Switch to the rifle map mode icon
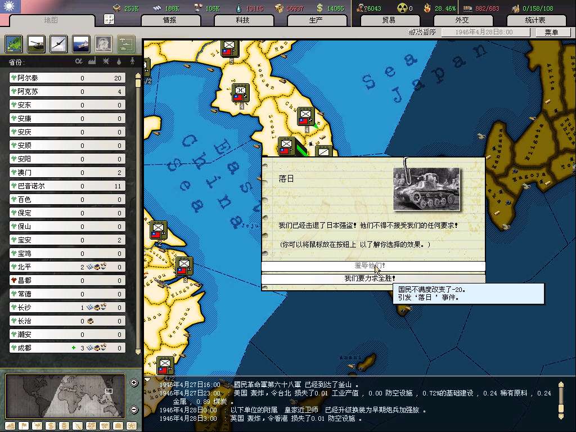 (78, 426)
